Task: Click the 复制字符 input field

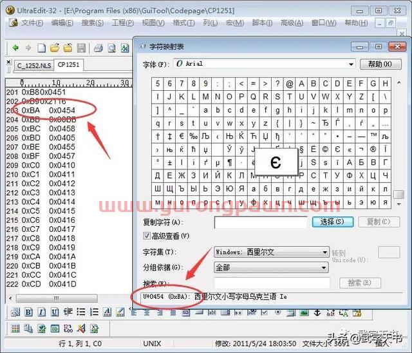Action: click(261, 222)
